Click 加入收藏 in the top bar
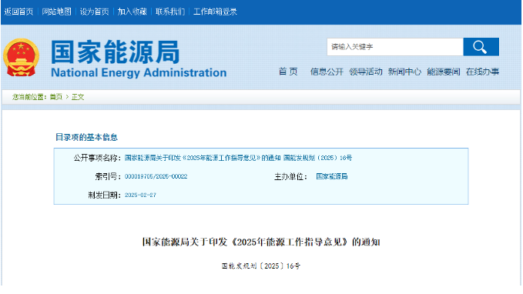 (132, 12)
